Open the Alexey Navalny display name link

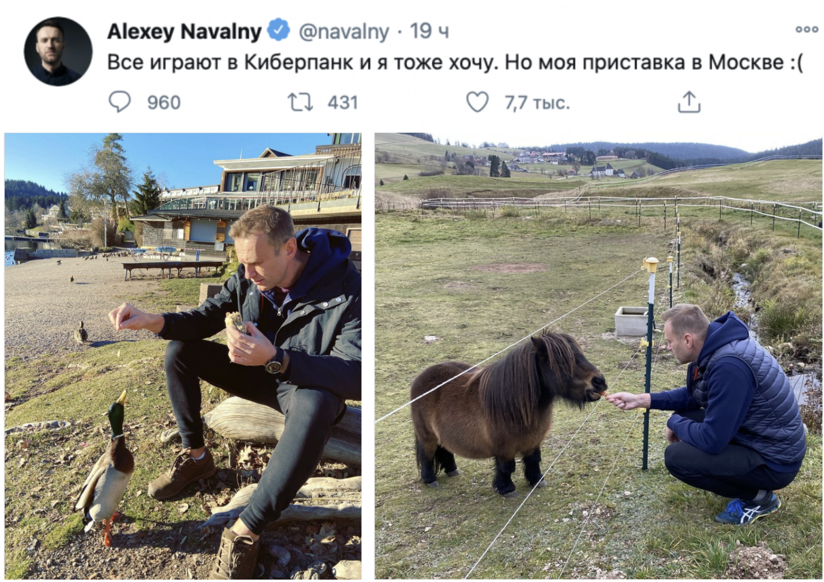[185, 31]
